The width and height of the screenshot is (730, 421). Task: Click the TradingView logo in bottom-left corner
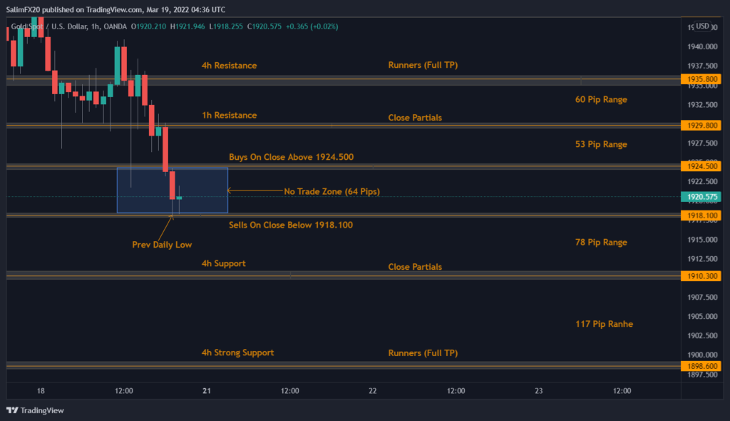[x=34, y=410]
